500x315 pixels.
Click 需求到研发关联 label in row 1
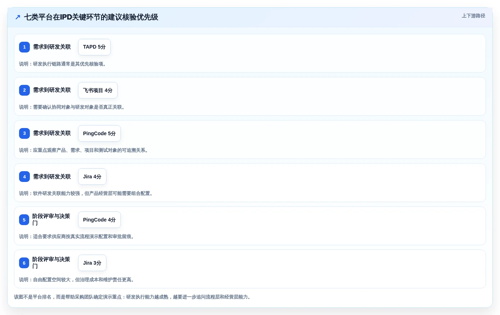point(52,47)
